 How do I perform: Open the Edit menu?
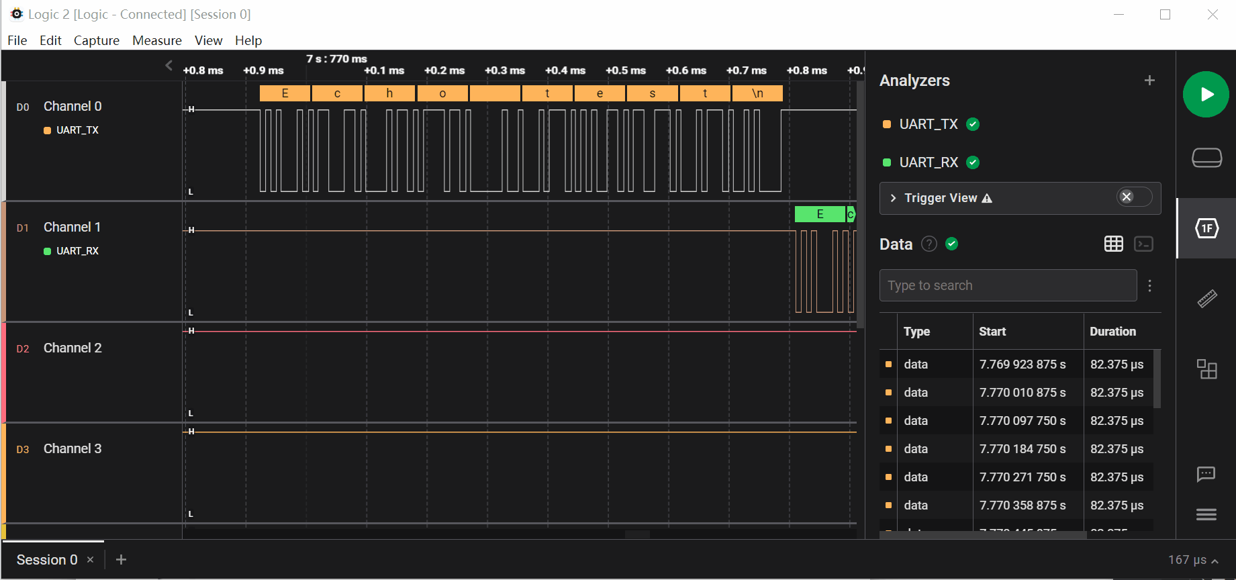50,40
